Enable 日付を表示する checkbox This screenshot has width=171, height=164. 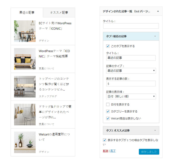click(x=108, y=104)
